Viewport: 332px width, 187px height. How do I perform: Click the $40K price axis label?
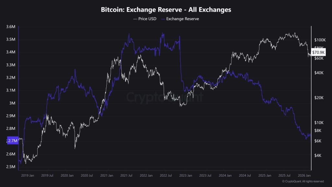click(x=319, y=73)
